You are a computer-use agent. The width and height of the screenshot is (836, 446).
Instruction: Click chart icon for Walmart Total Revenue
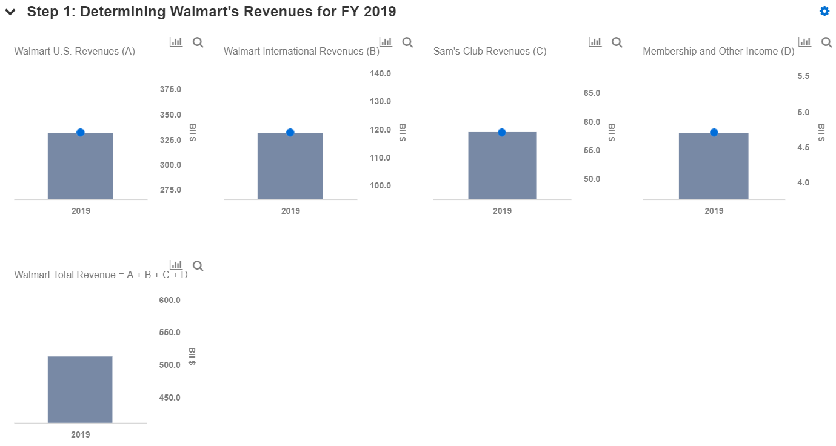click(176, 265)
